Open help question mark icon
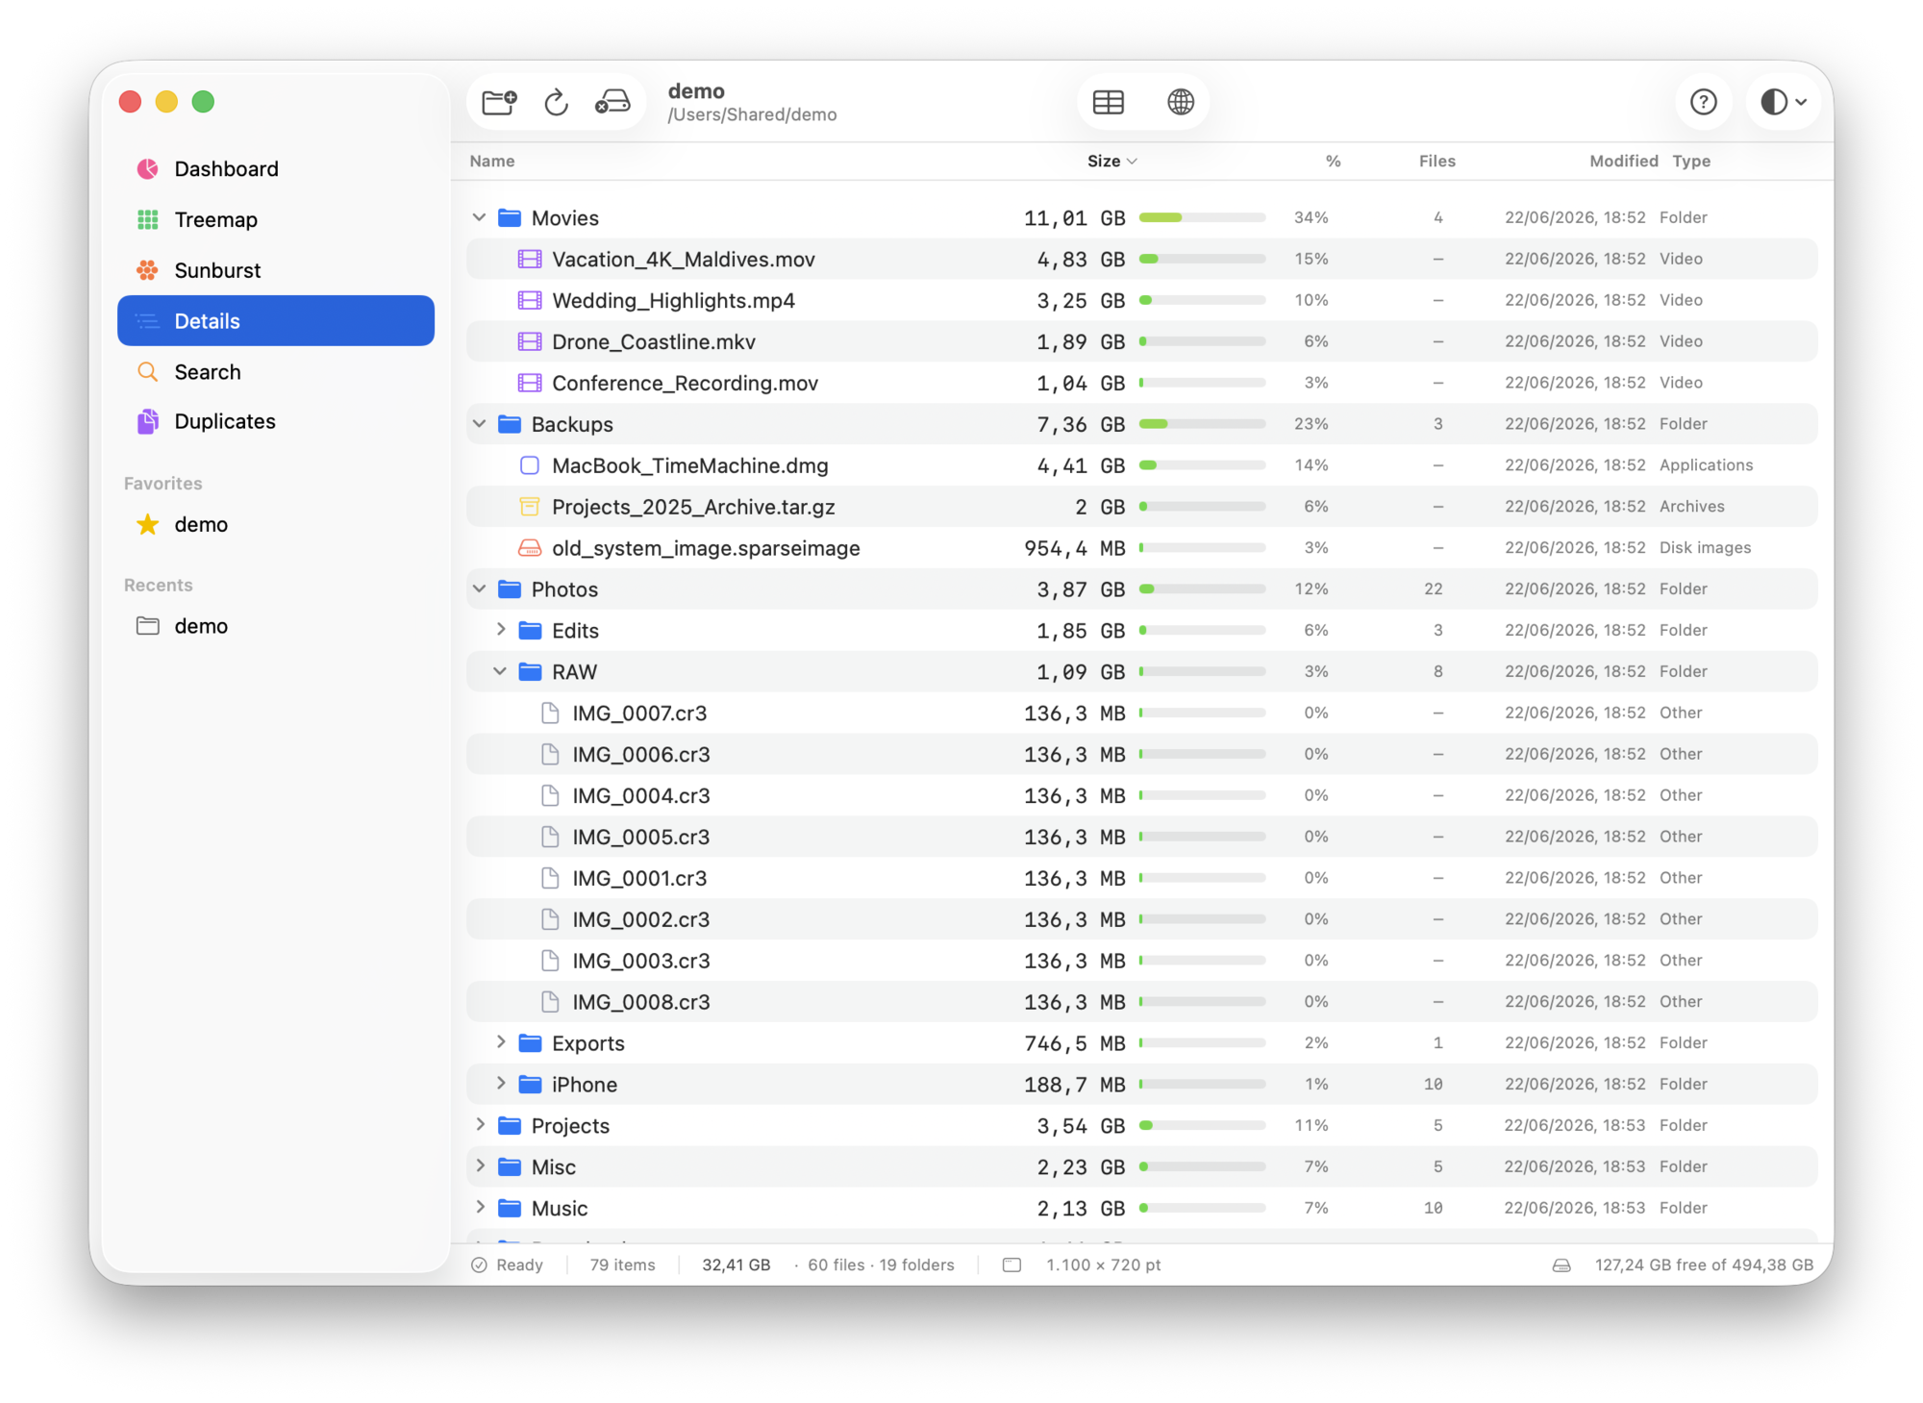Image resolution: width=1923 pixels, height=1403 pixels. (x=1703, y=102)
